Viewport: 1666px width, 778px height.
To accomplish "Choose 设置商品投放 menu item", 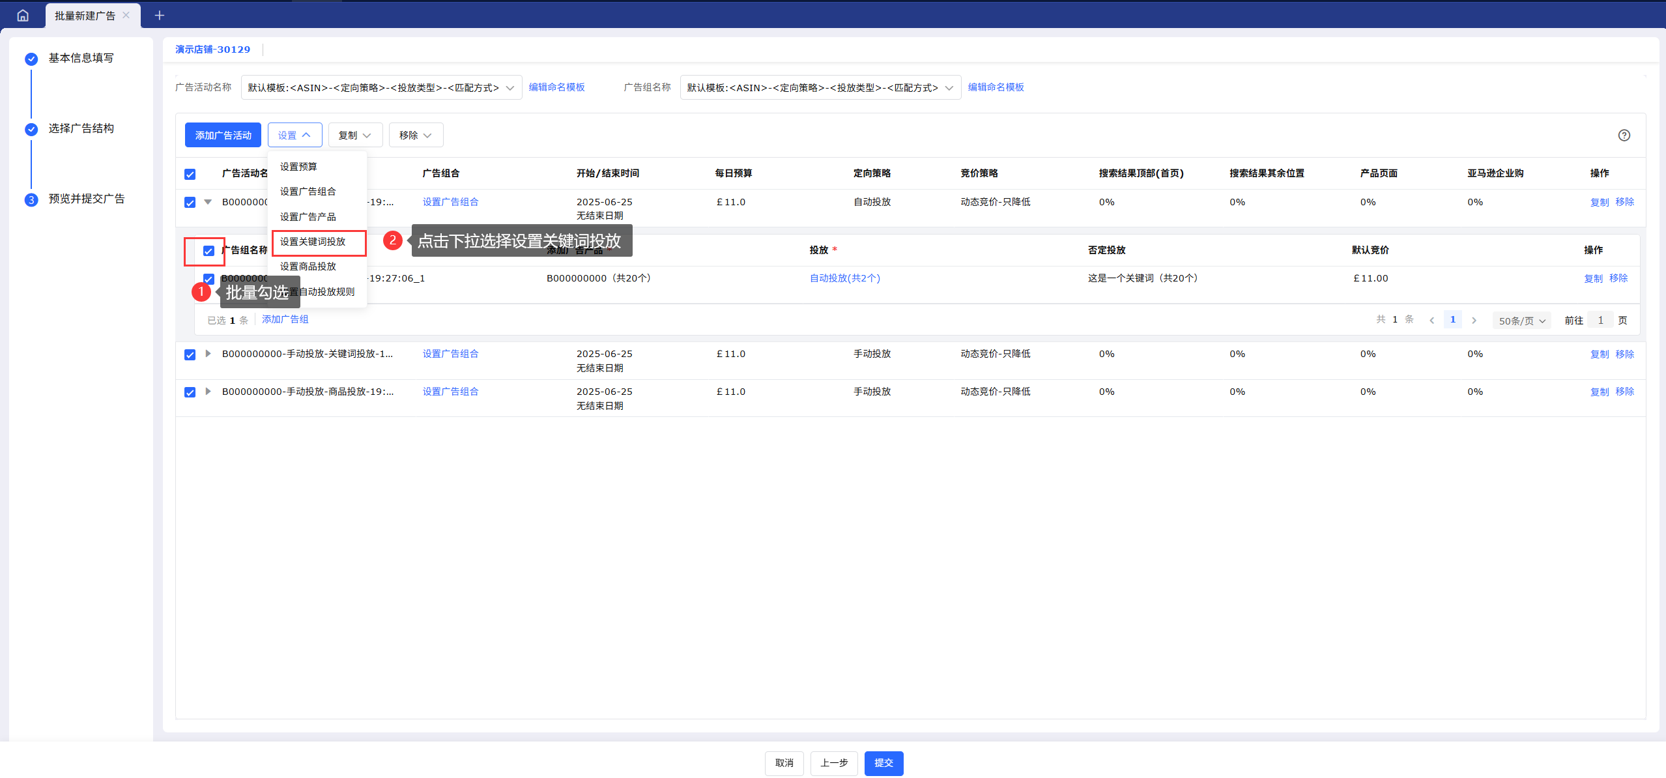I will point(317,267).
